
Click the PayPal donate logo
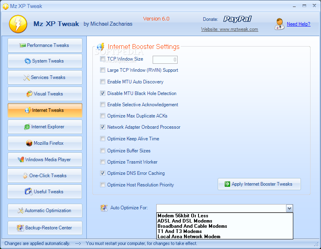[237, 19]
